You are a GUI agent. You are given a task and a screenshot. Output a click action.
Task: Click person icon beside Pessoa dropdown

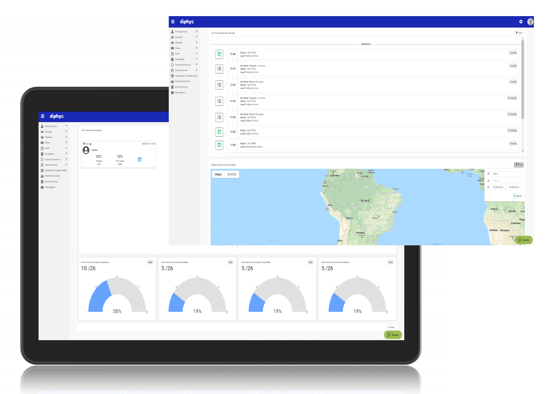488,180
